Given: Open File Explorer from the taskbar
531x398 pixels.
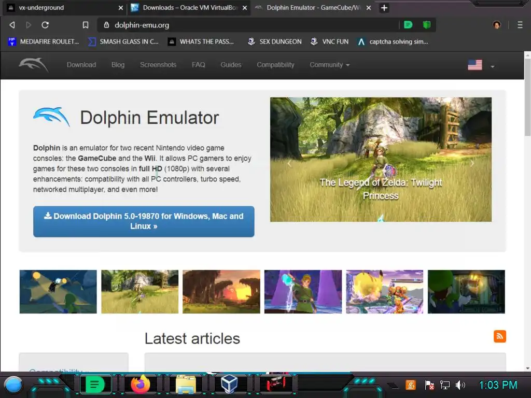Looking at the screenshot, I should point(186,385).
